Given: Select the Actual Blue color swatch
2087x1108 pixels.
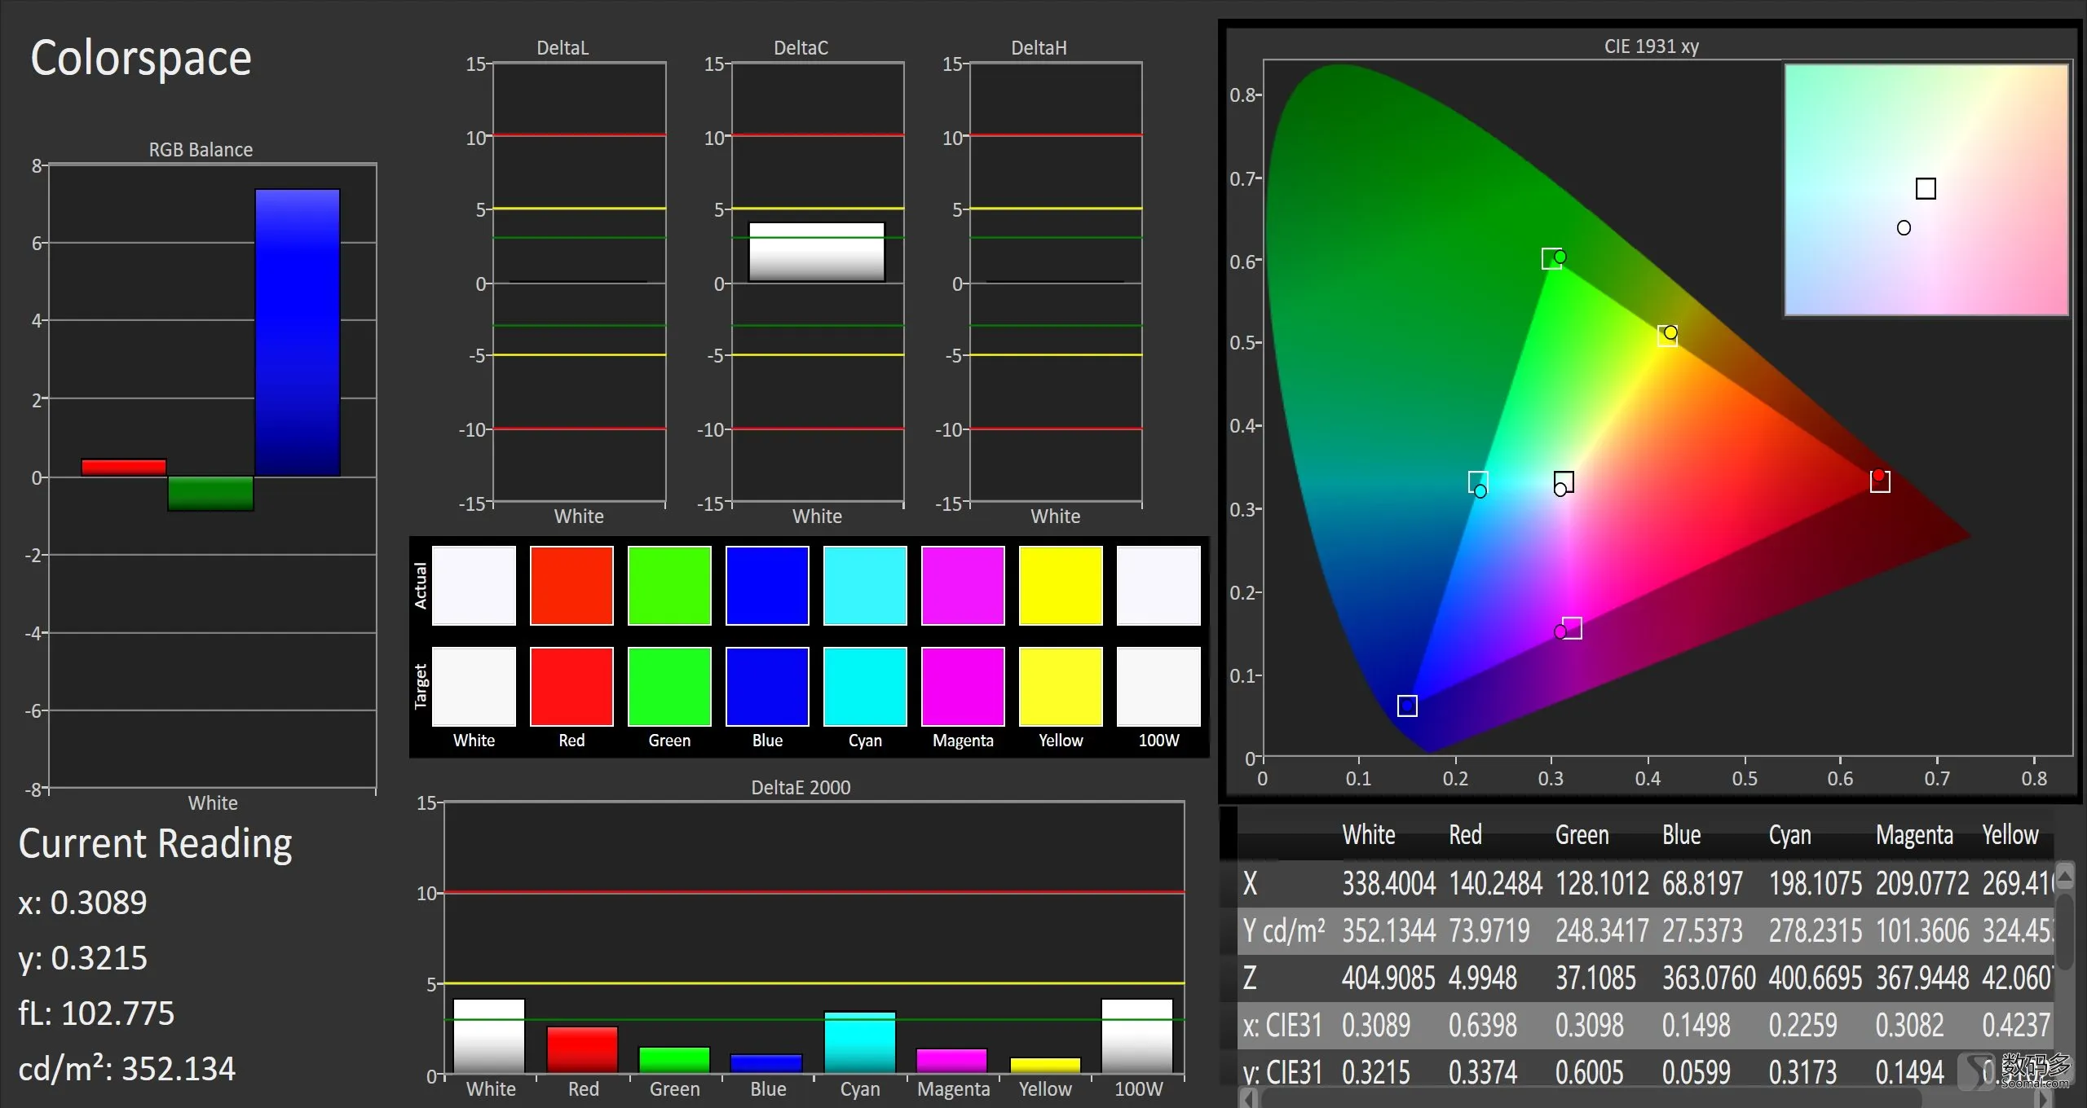Looking at the screenshot, I should pos(767,586).
